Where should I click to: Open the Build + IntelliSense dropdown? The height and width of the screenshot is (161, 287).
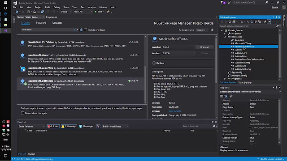[115, 126]
